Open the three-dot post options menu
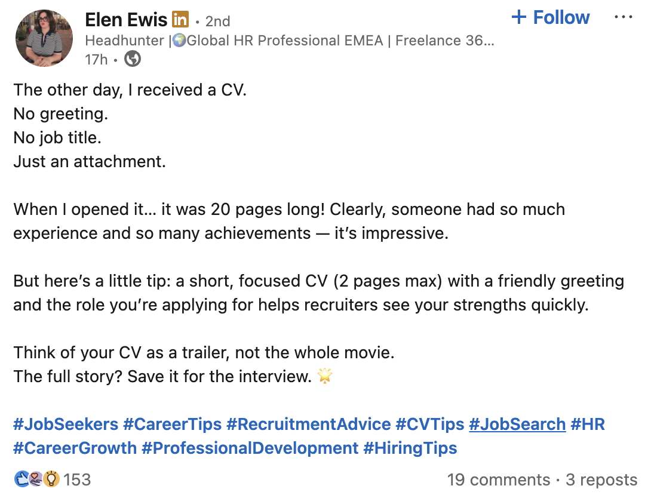The height and width of the screenshot is (498, 651). (x=623, y=17)
